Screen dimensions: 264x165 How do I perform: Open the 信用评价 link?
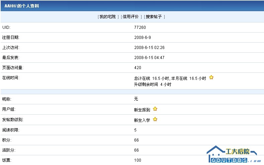coord(130,17)
